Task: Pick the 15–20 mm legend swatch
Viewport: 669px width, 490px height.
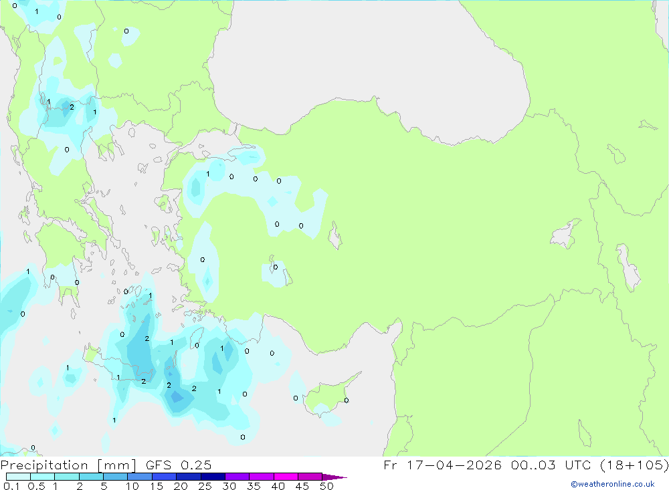Action: coord(165,477)
